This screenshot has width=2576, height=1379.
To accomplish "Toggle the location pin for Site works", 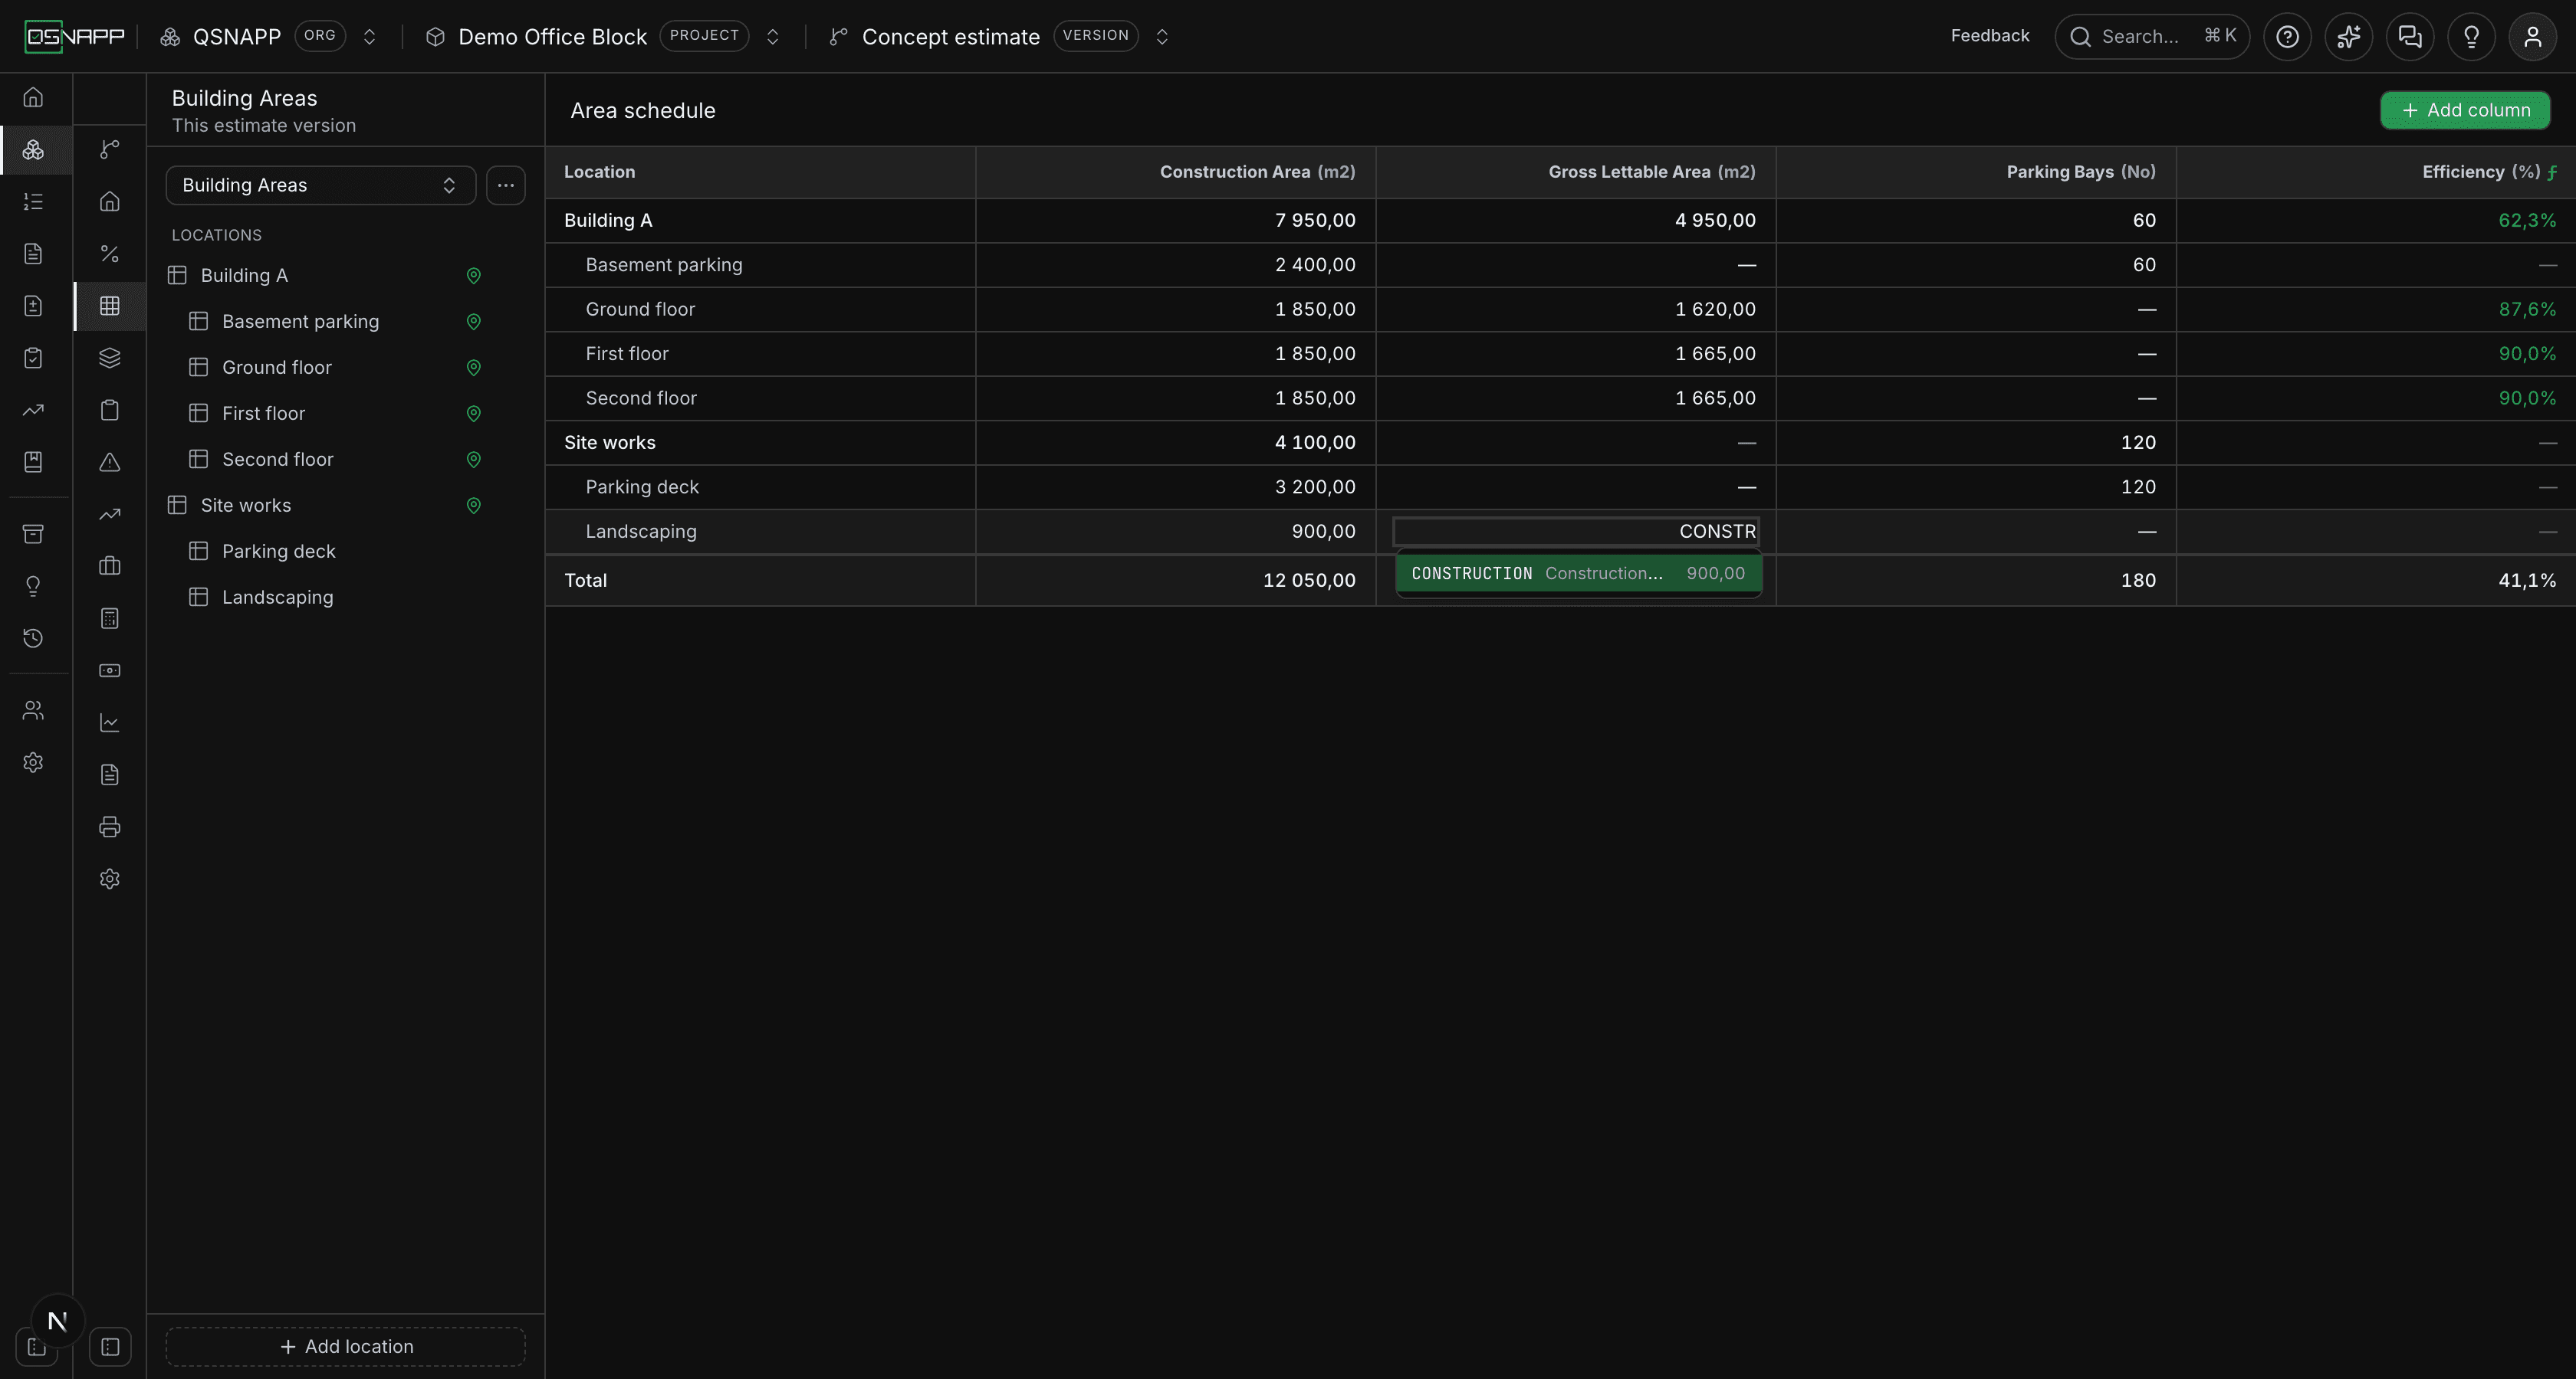I will [x=474, y=506].
